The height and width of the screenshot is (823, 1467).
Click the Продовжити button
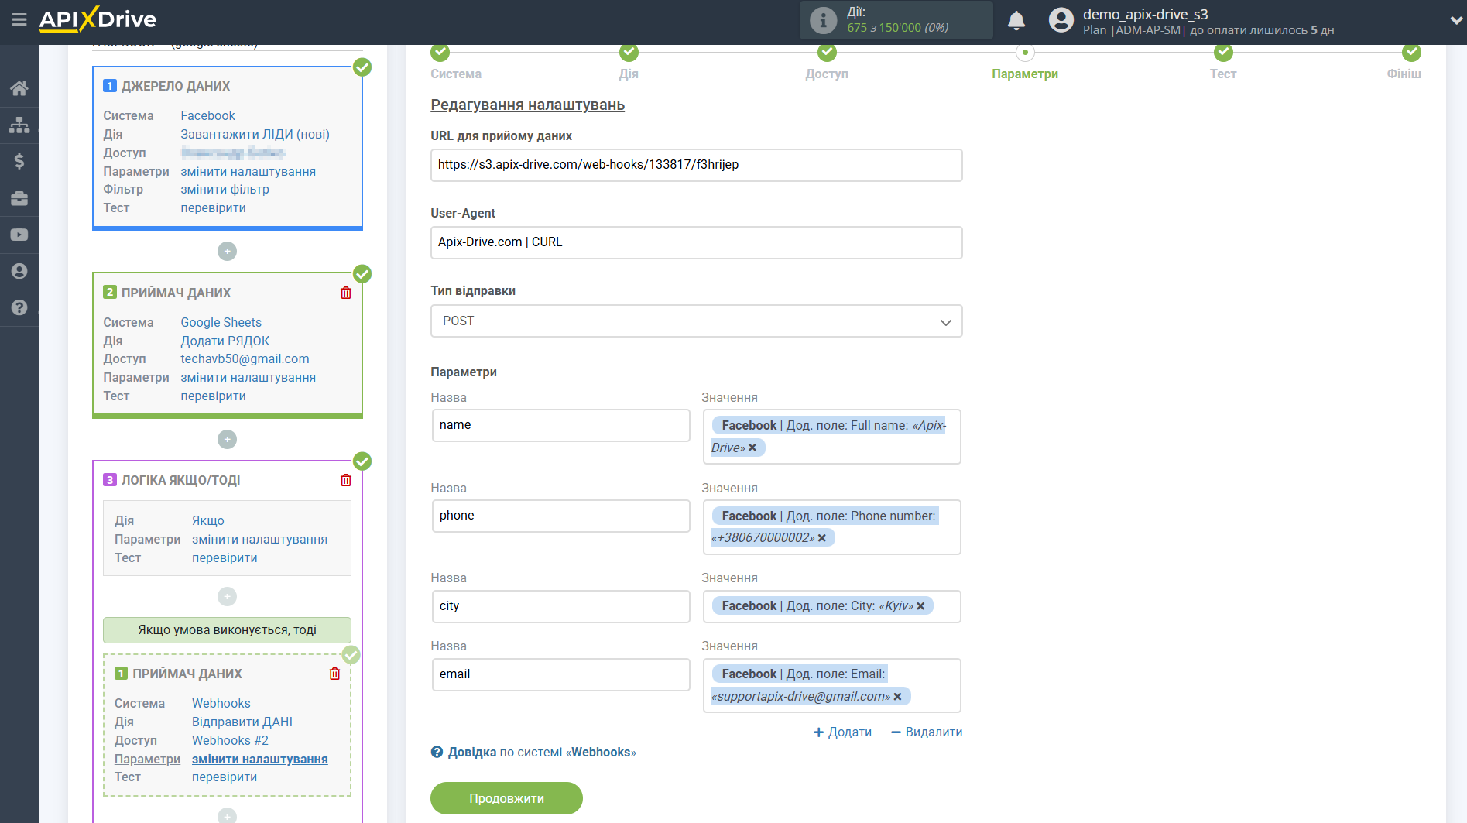point(506,798)
